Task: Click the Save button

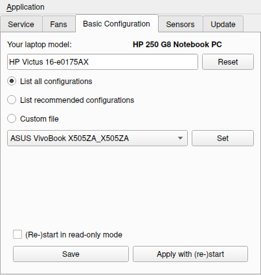Action: pos(71,254)
